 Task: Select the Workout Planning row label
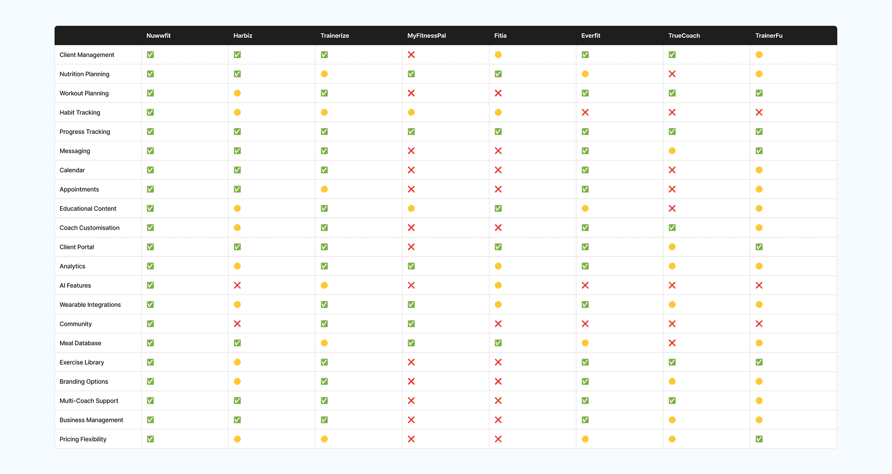84,93
